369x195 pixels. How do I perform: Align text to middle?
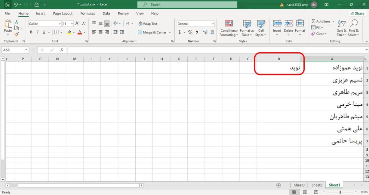[x=100, y=24]
